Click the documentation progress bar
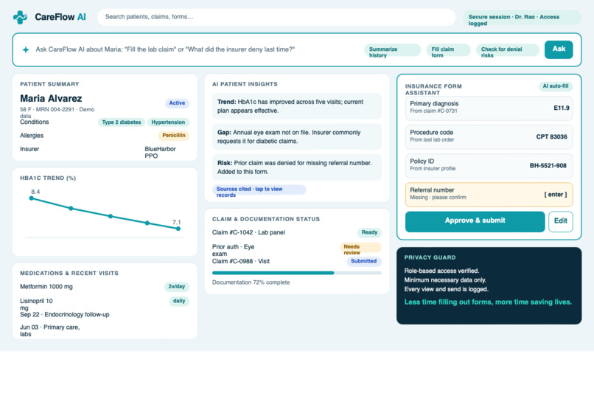This screenshot has width=594, height=393. point(296,273)
